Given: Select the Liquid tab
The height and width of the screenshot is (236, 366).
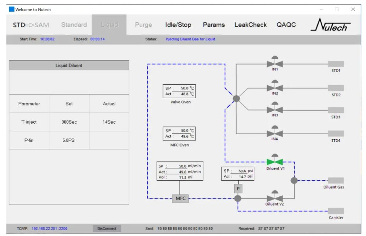Looking at the screenshot, I should pyautogui.click(x=109, y=25).
